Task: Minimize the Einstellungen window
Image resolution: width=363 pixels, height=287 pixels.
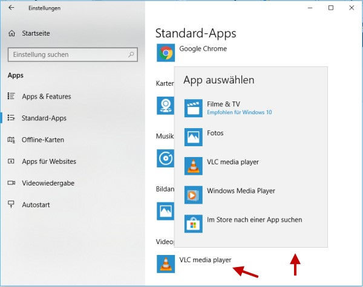Action: click(310, 8)
